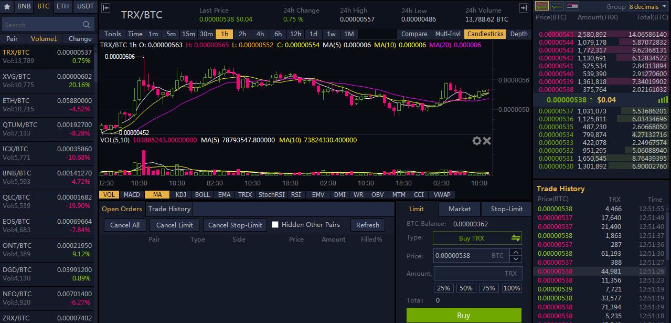This screenshot has width=671, height=323.
Task: Toggle TRIX indicator
Action: coord(245,194)
